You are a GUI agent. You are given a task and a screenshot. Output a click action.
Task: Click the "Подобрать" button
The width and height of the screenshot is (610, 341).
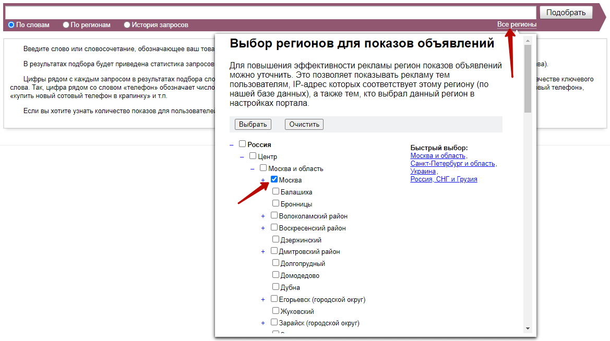pyautogui.click(x=566, y=12)
